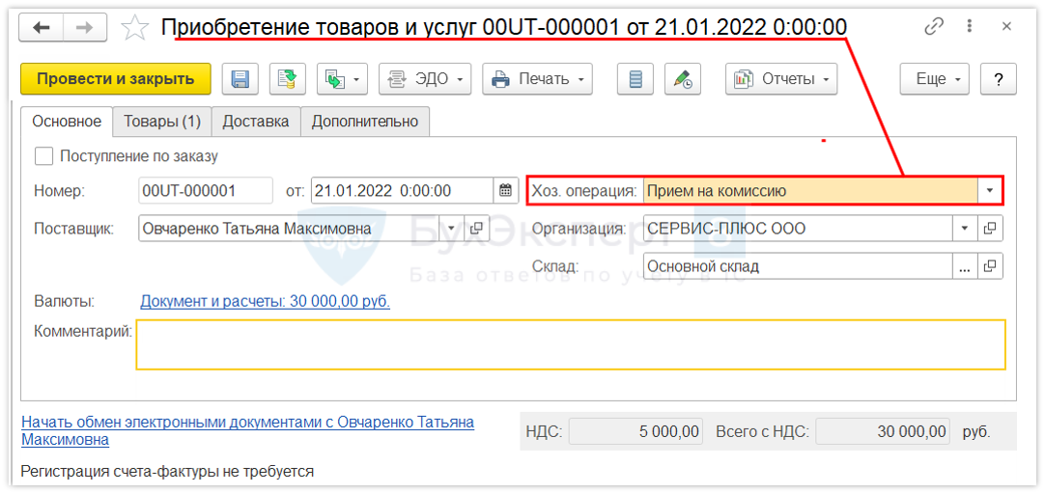Open the create-based-on dropdown button

(x=342, y=78)
